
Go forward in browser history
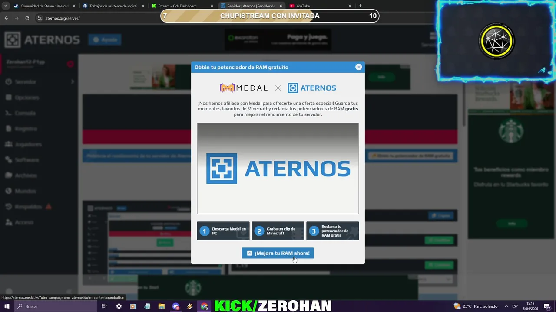click(17, 18)
